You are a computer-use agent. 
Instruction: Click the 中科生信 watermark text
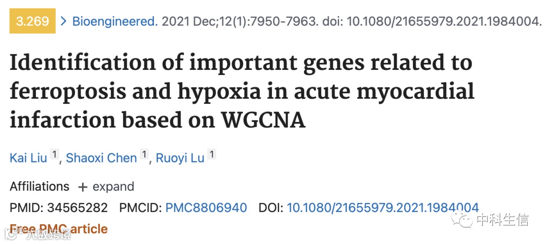pos(503,220)
